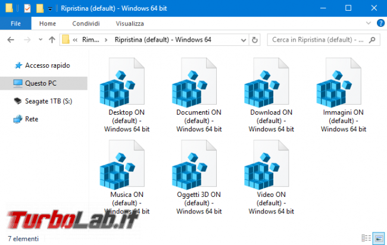This screenshot has width=387, height=245.
Task: Select the Musica ON registry file icon
Action: (x=122, y=165)
